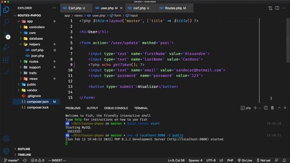Open Source Control view with pending changes badge

tap(6, 35)
